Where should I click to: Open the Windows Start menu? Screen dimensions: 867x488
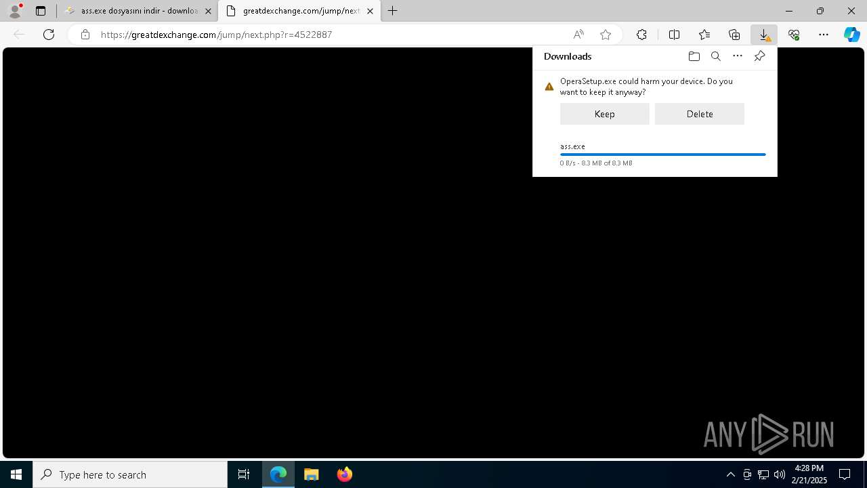pyautogui.click(x=16, y=474)
